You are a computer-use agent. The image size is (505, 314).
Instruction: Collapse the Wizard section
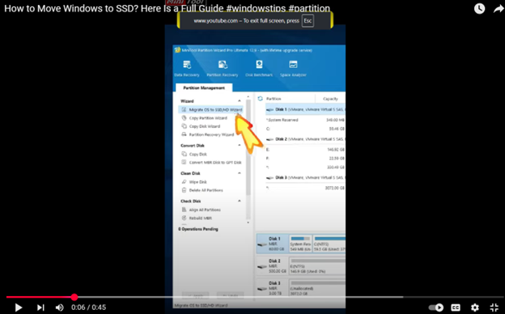tap(240, 101)
